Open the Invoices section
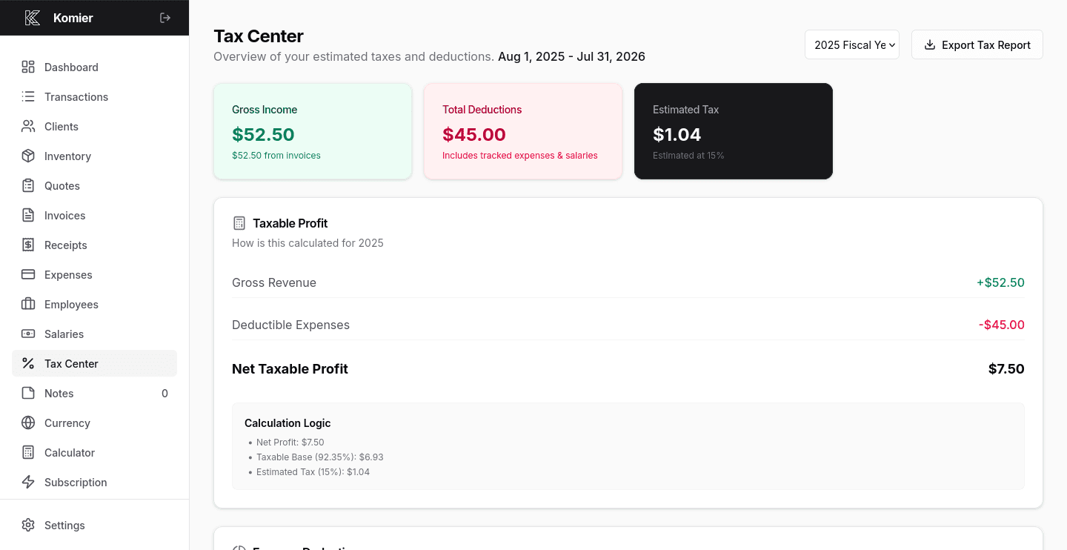1067x550 pixels. tap(64, 215)
